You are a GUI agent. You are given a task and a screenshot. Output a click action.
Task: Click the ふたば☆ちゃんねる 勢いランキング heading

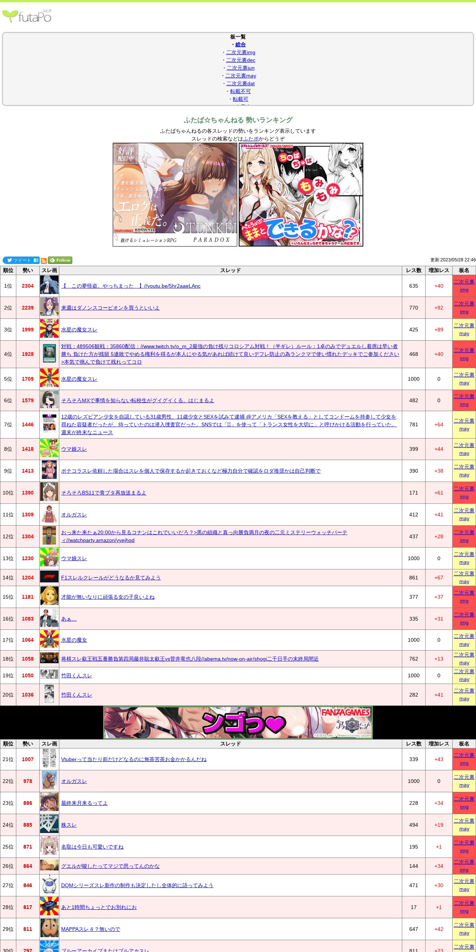coord(238,120)
